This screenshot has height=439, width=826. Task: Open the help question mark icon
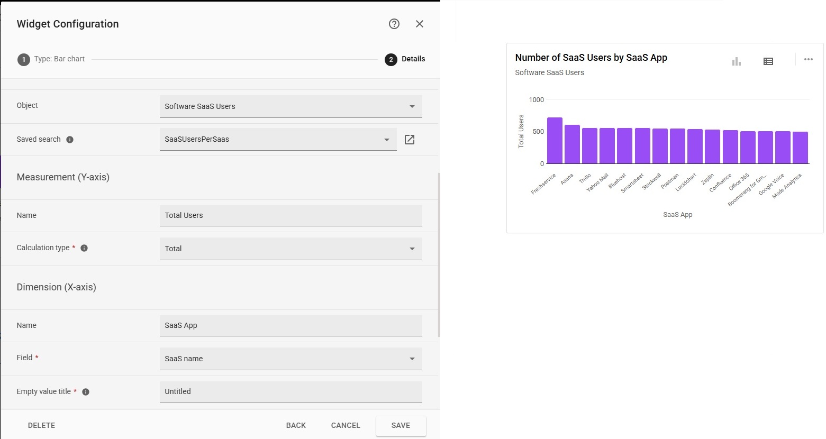click(394, 24)
